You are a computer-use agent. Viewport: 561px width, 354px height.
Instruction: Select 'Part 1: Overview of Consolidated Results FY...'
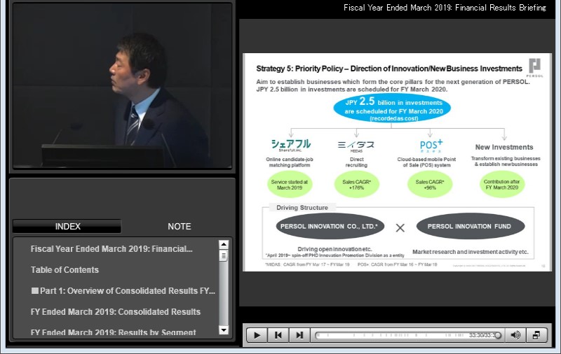(x=123, y=291)
